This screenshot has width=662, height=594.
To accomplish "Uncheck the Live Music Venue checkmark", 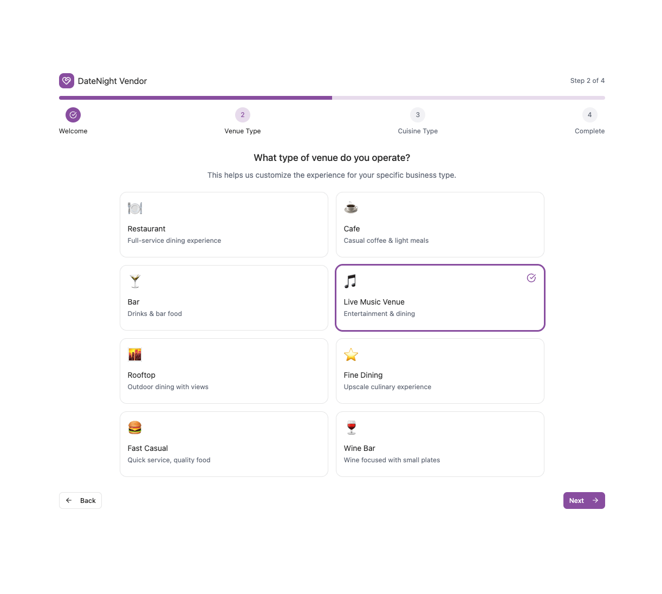I will [x=531, y=278].
